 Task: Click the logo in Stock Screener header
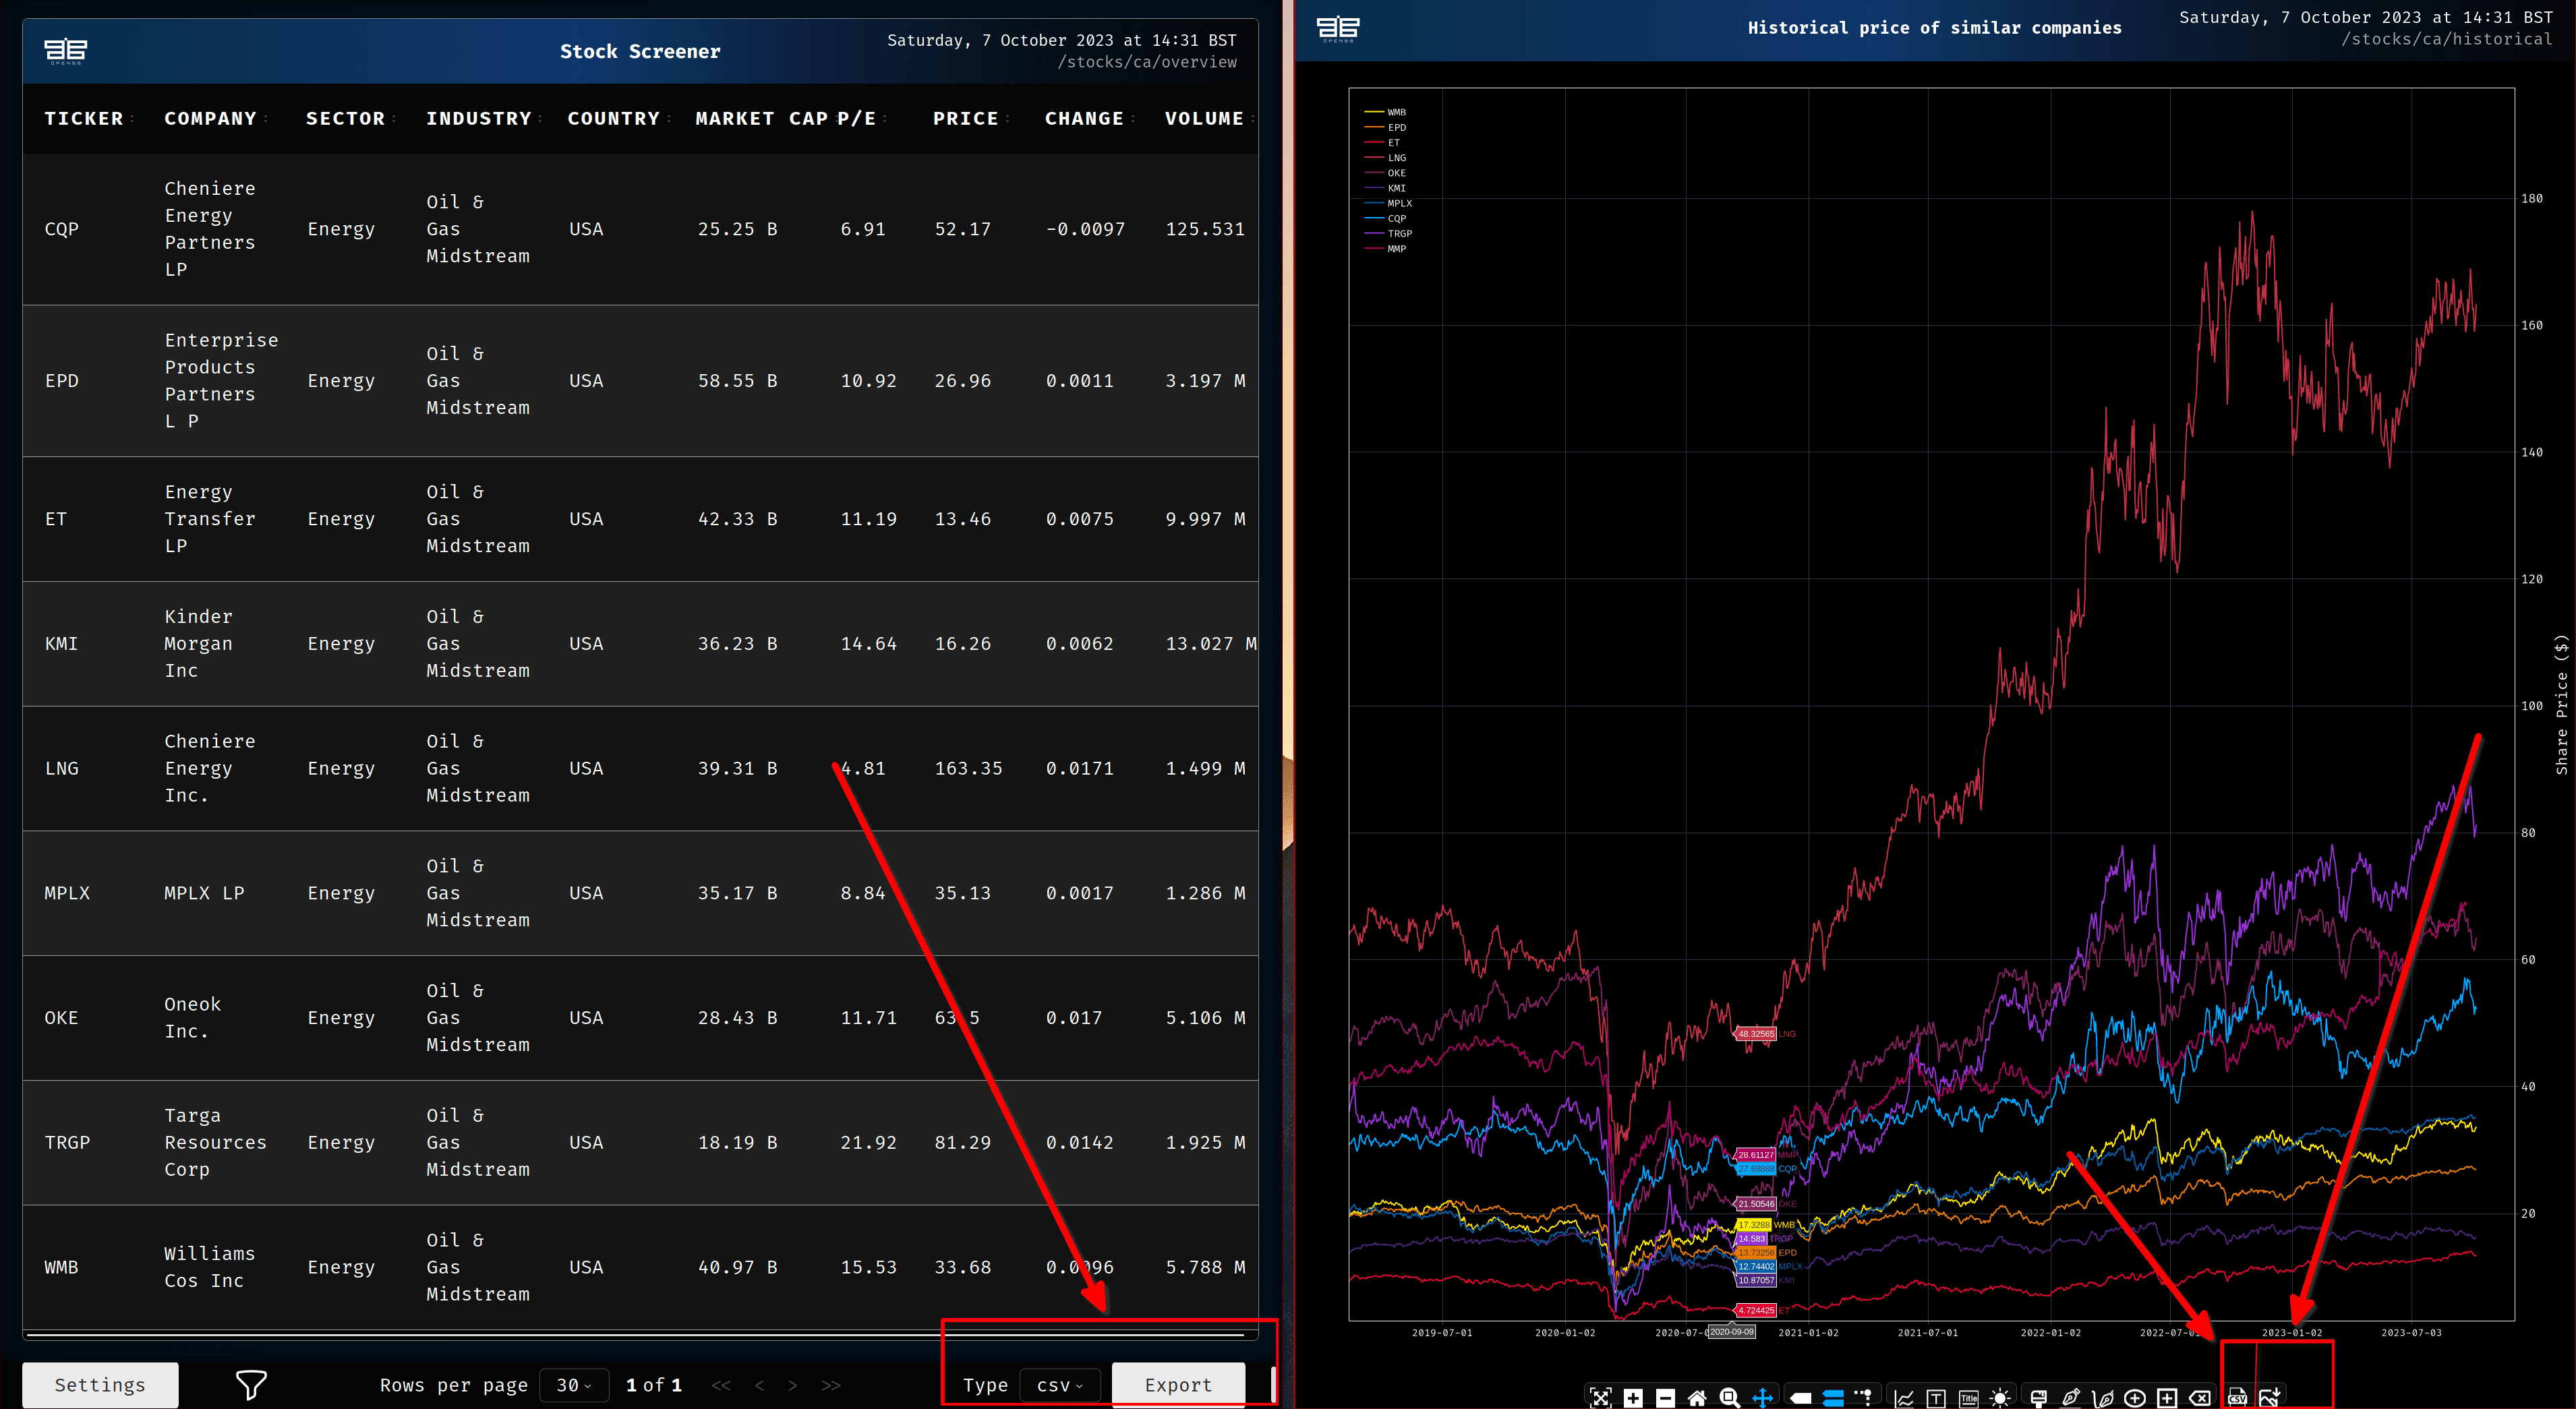pos(66,51)
